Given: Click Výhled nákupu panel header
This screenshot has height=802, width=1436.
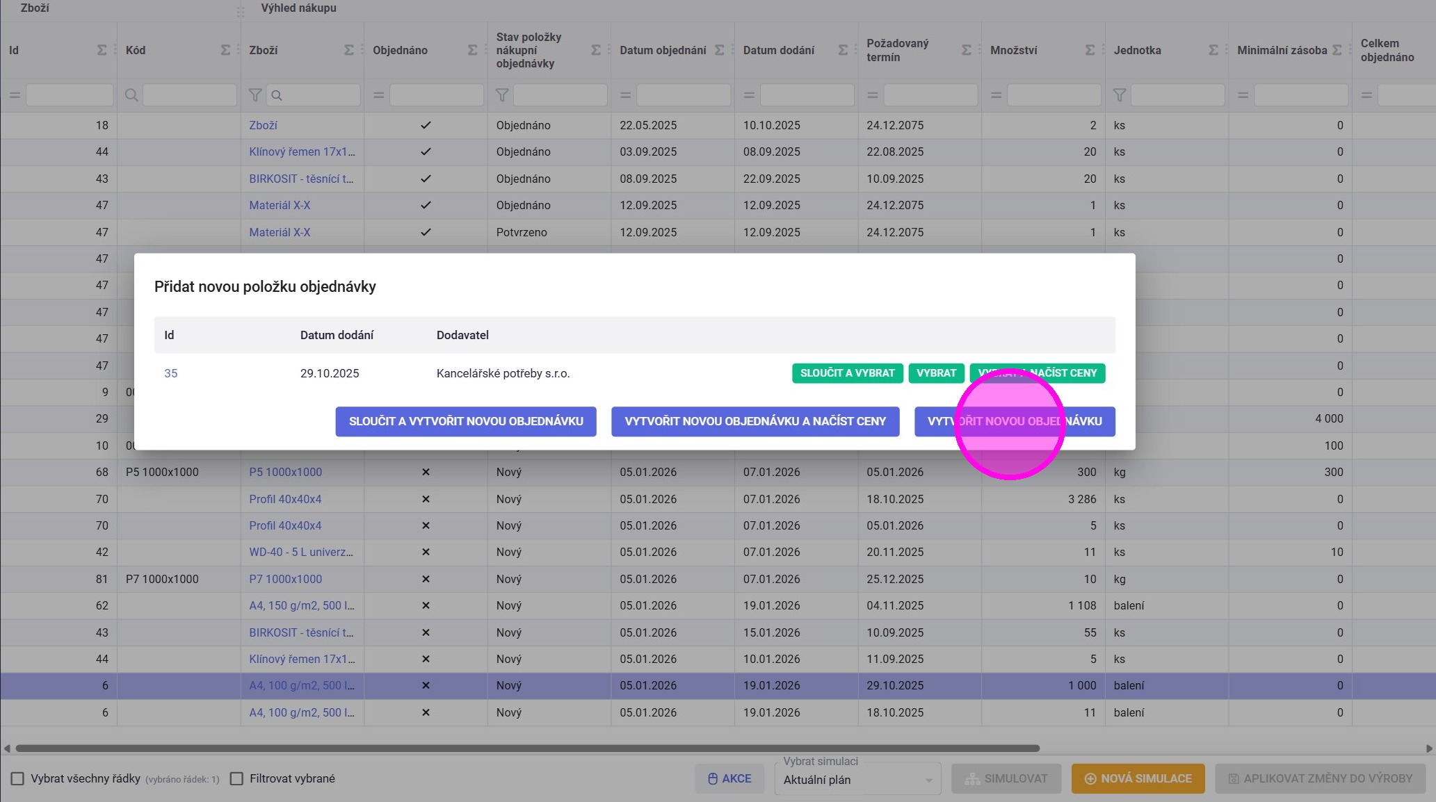Looking at the screenshot, I should tap(298, 8).
